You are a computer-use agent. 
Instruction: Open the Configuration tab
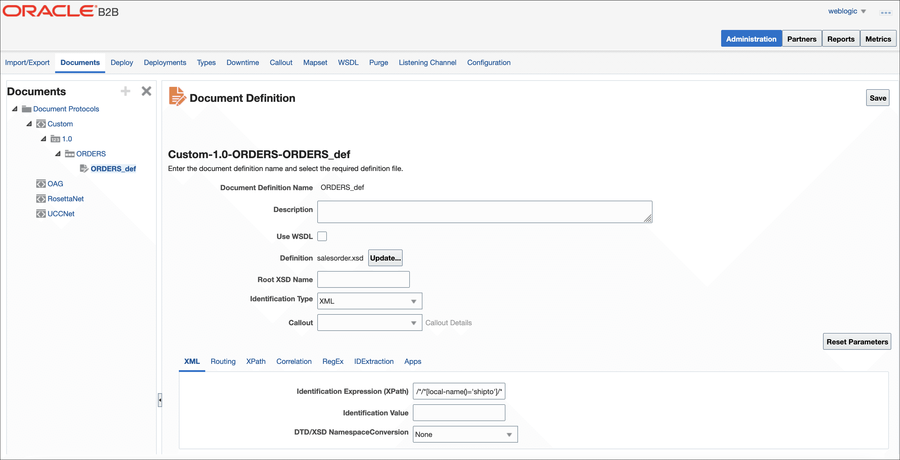tap(489, 63)
